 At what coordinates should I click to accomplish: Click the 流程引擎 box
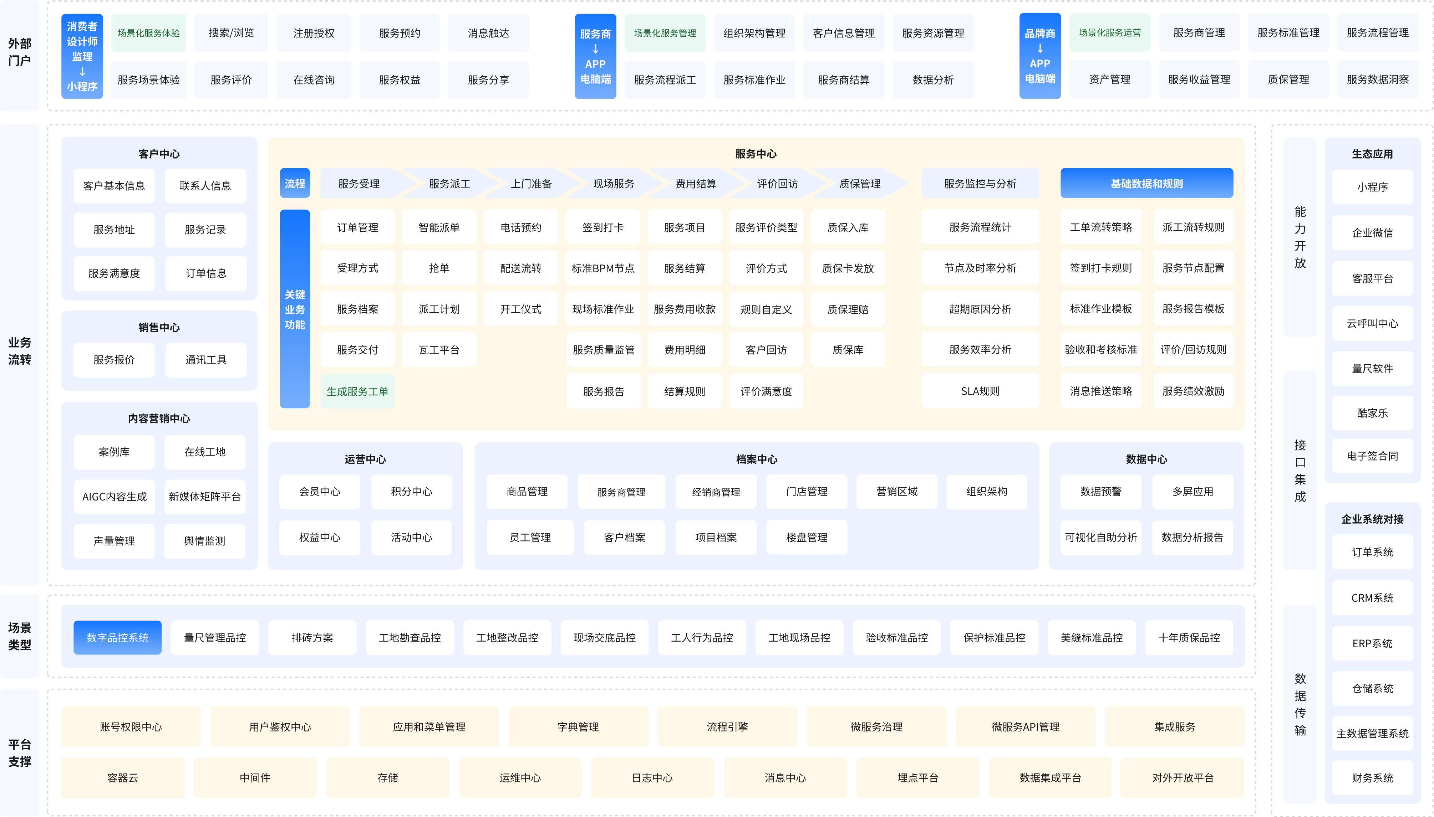727,727
